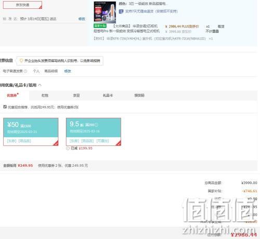Click the lightbulb tip icon in invoice section
260x239 pixels.
coord(21,61)
